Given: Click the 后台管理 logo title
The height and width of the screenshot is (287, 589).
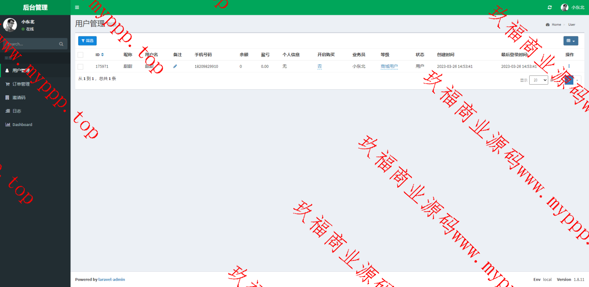Looking at the screenshot, I should tap(35, 7).
